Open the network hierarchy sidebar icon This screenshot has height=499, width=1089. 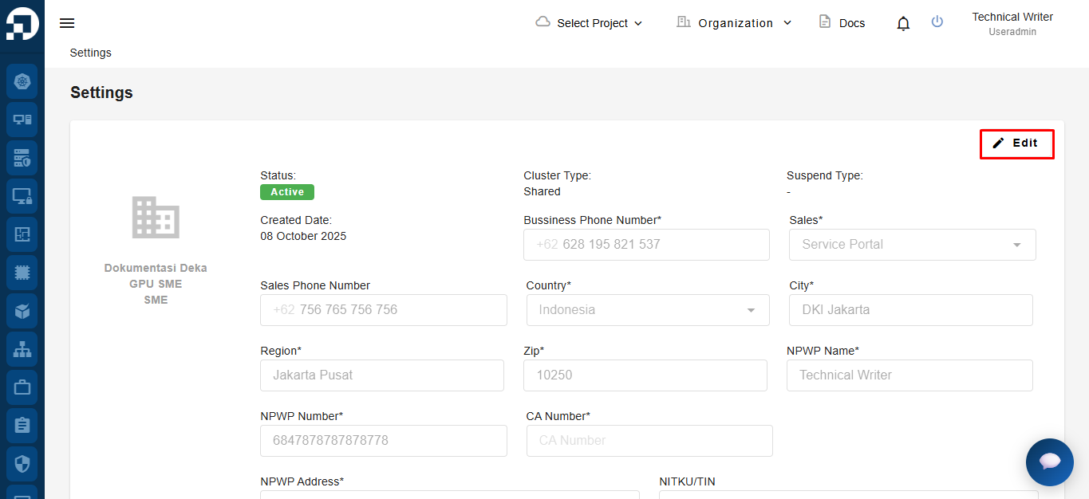(22, 349)
